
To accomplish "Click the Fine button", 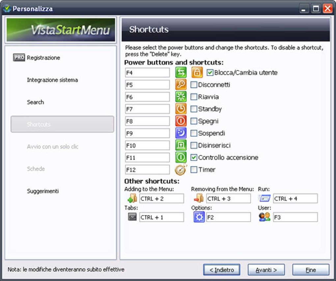I will pos(311,270).
